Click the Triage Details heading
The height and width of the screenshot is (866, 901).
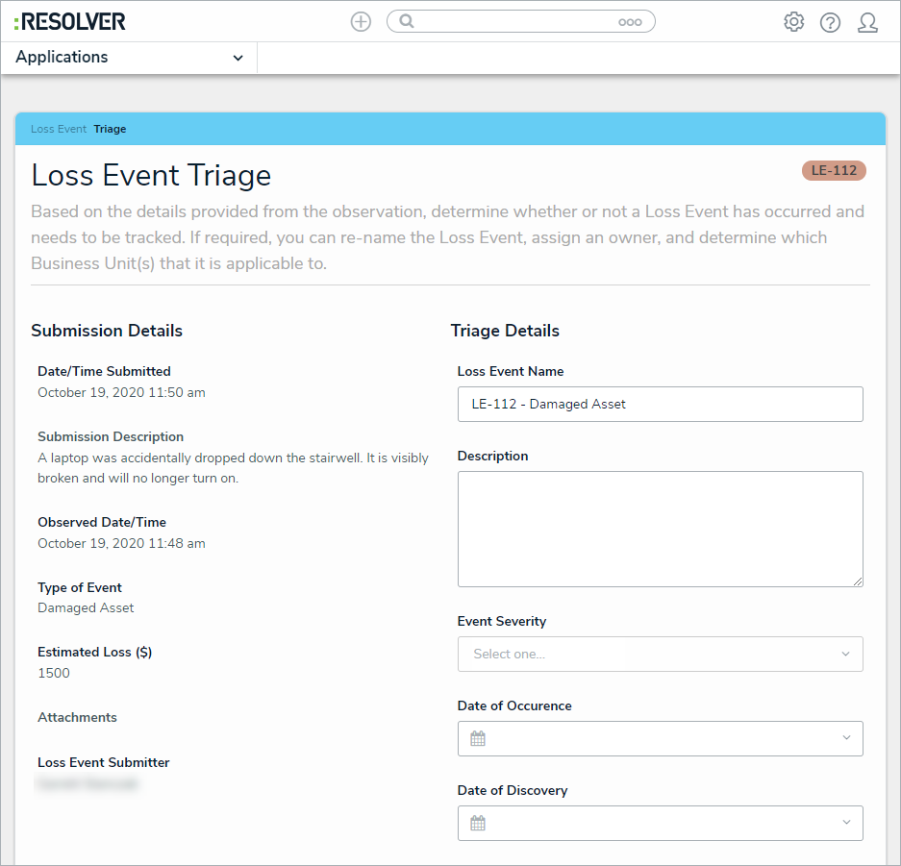tap(505, 331)
